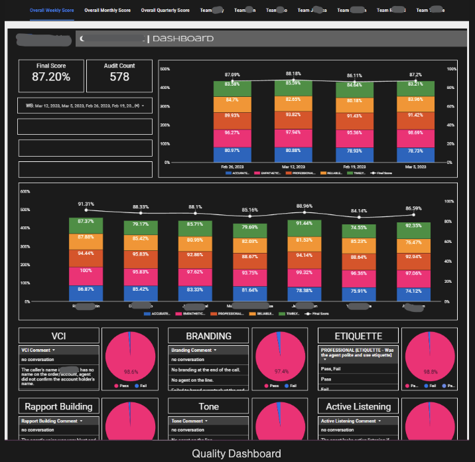The height and width of the screenshot is (462, 475).
Task: Click the Pass legend dot under VCI pie
Action: (116, 386)
